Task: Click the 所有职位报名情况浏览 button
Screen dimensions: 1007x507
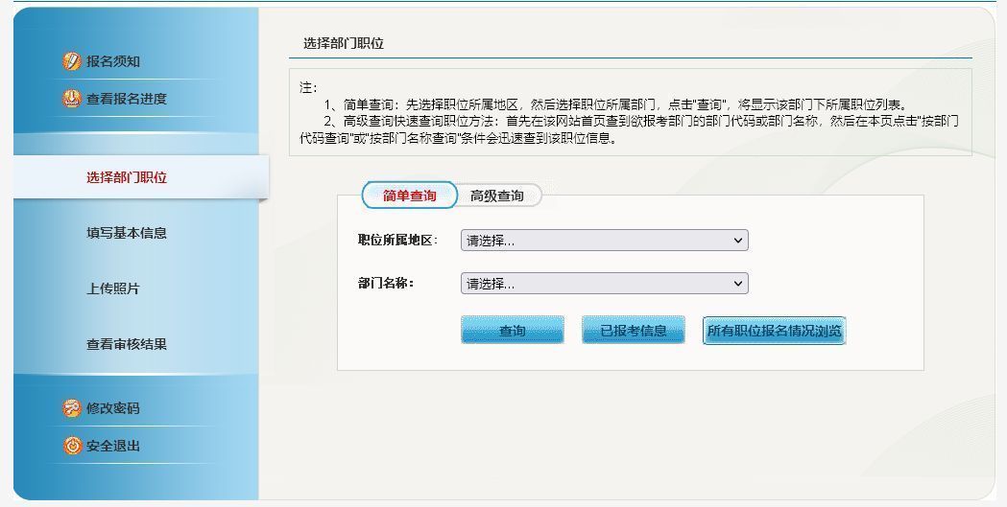Action: (x=774, y=330)
